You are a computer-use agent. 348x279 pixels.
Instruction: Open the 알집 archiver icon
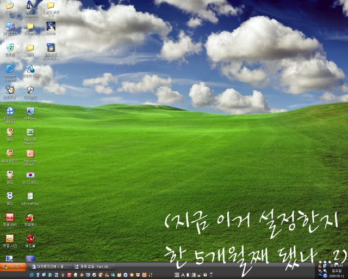10,175
